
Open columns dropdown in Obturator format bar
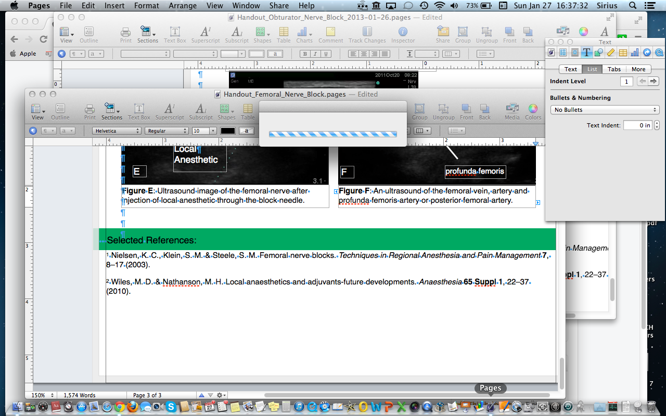point(450,54)
